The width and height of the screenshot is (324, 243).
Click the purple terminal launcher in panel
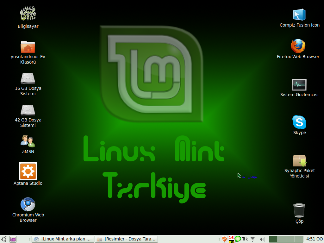(13, 239)
